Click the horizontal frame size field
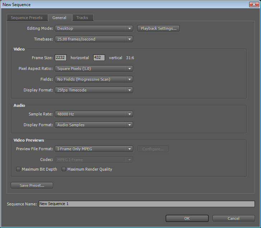Viewport: 261px width, 228px height. pos(61,58)
